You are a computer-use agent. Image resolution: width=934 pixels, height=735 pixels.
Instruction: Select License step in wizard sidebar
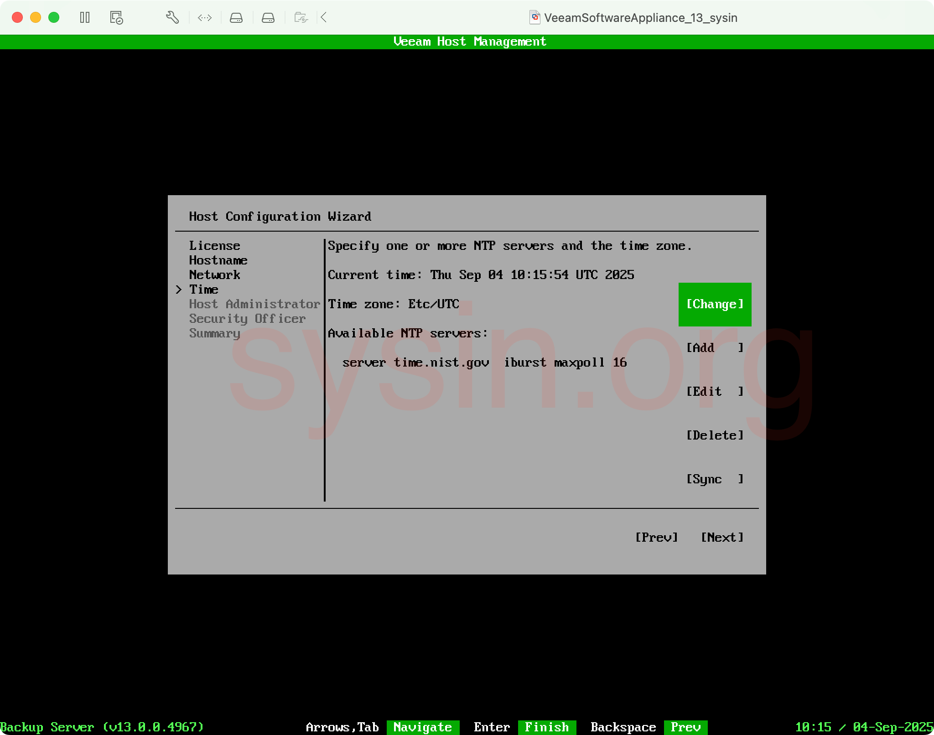click(214, 246)
